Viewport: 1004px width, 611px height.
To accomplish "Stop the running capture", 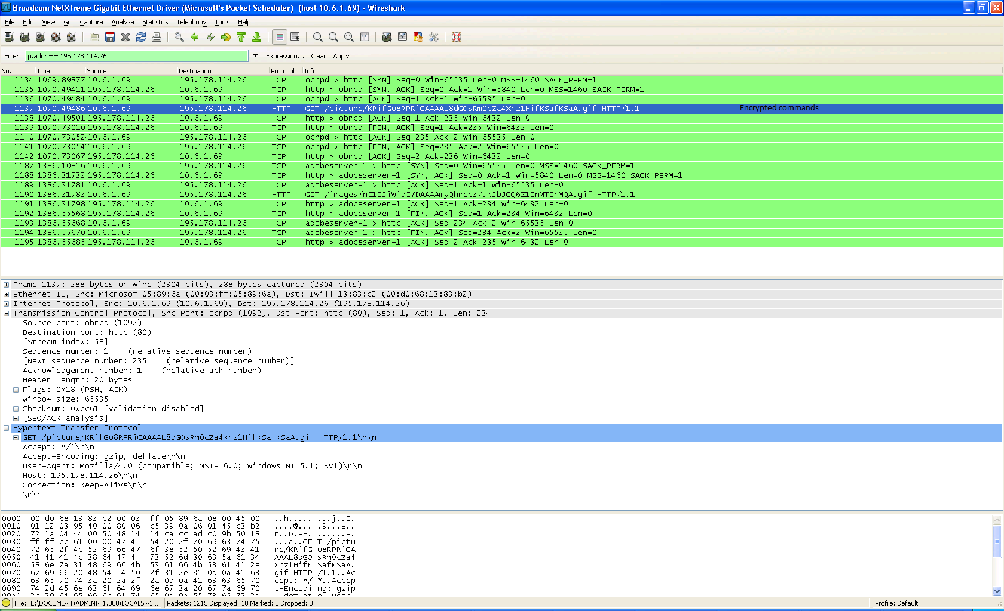I will [56, 37].
